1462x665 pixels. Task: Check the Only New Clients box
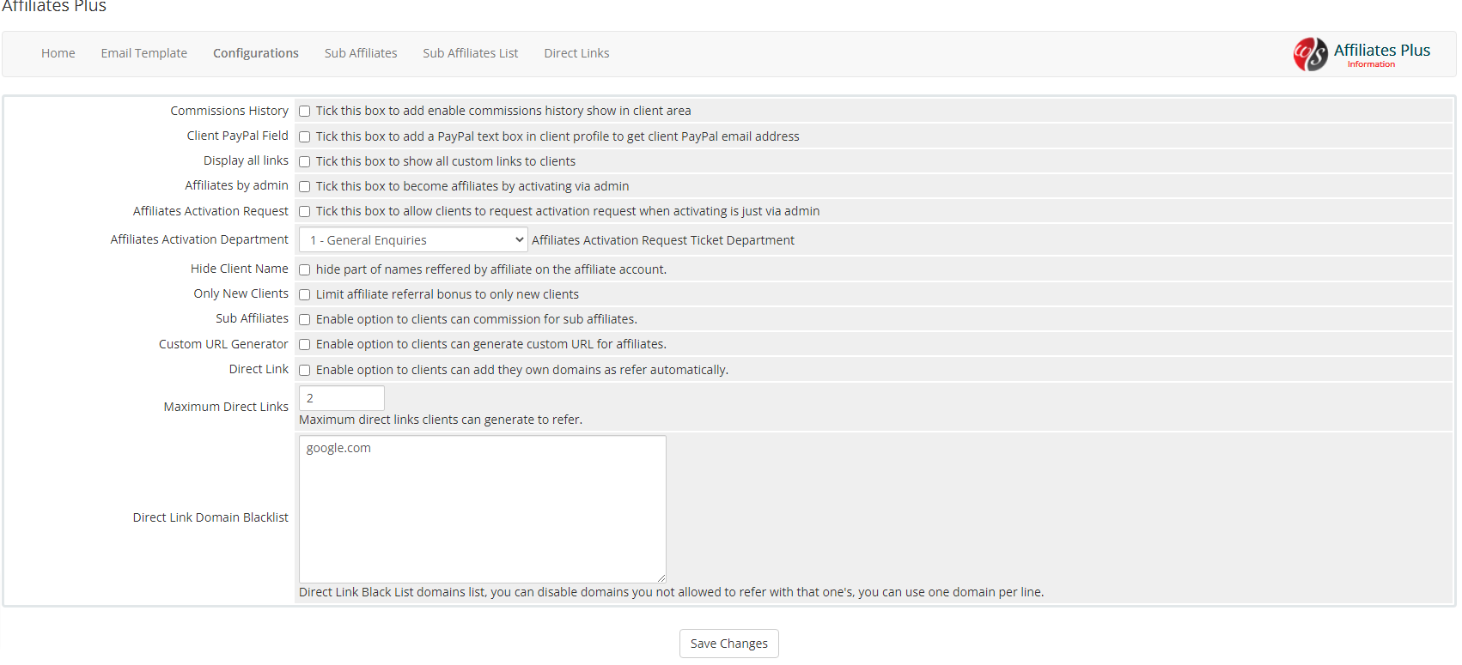(x=304, y=294)
